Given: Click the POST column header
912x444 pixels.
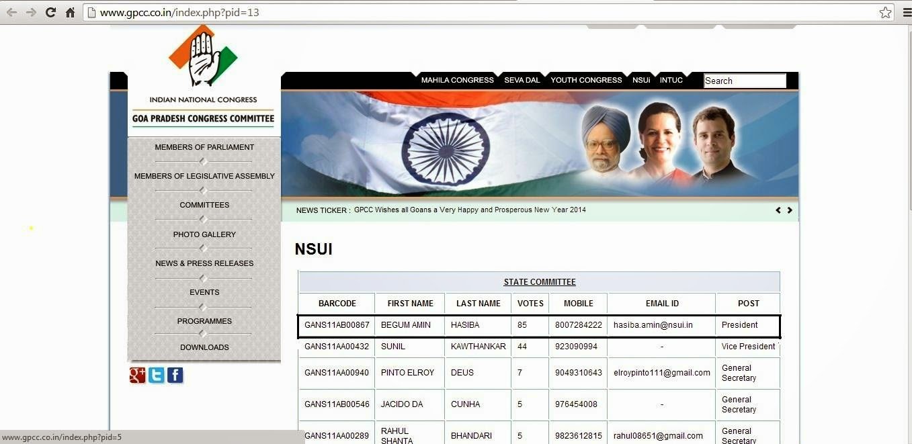Looking at the screenshot, I should (748, 304).
